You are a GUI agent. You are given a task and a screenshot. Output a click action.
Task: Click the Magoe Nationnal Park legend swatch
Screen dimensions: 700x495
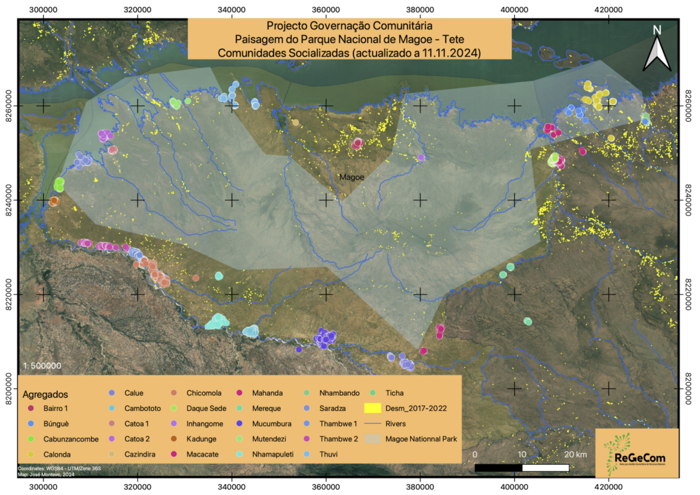[373, 439]
